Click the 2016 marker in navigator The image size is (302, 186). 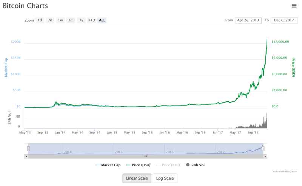pos(169,152)
